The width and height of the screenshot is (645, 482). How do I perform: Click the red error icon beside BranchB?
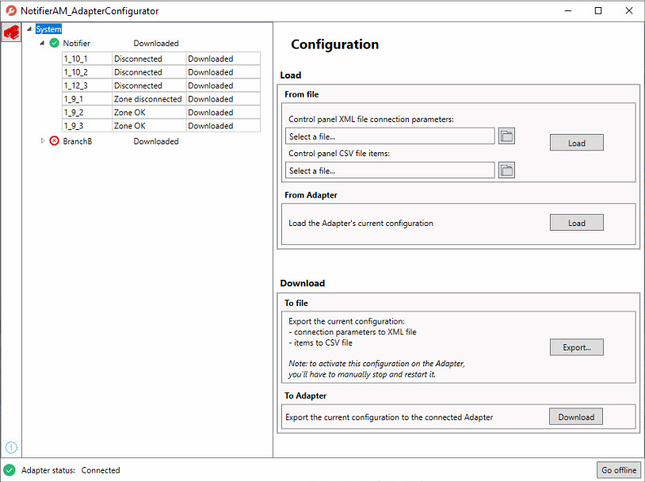click(x=54, y=141)
